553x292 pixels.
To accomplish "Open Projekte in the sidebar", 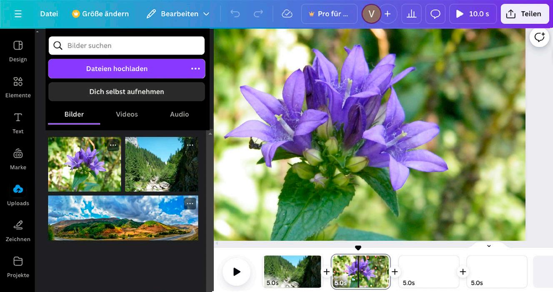I will (x=18, y=267).
